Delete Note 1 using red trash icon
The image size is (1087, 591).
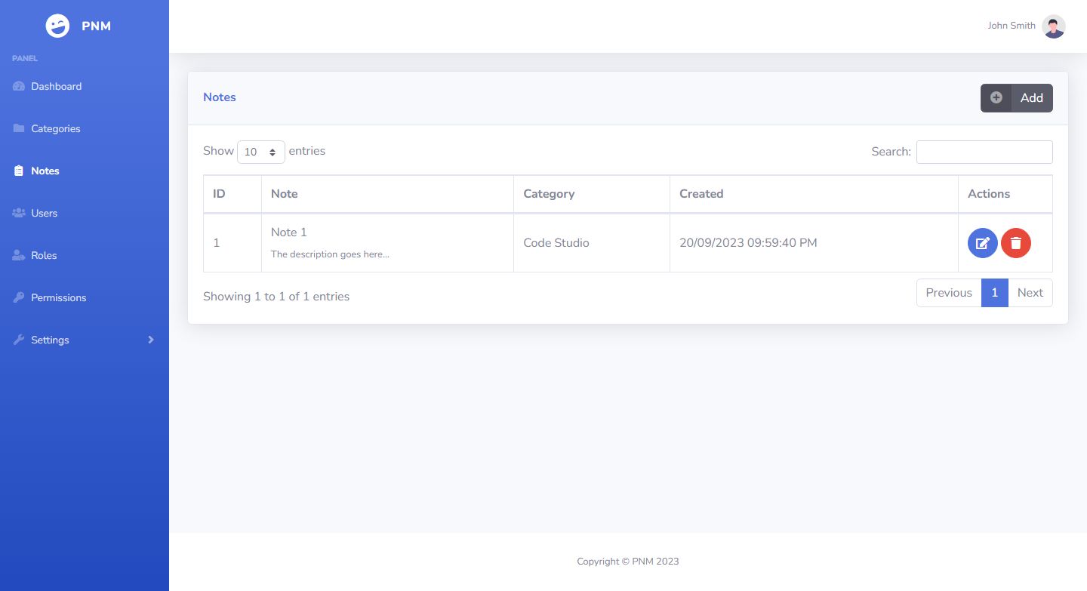pos(1016,243)
